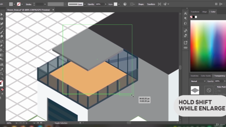Toggle the Clip checkbox
The height and width of the screenshot is (127, 226).
tap(216, 91)
